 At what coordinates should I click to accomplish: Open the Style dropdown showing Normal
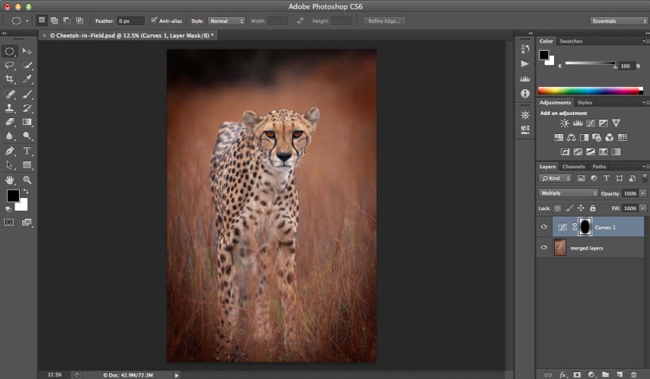coord(225,20)
